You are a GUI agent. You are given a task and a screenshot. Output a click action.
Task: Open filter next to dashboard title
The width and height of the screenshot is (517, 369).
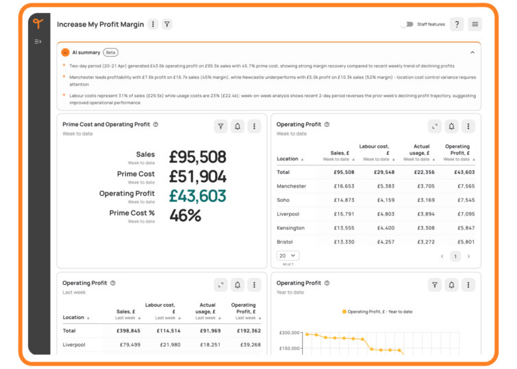[167, 24]
